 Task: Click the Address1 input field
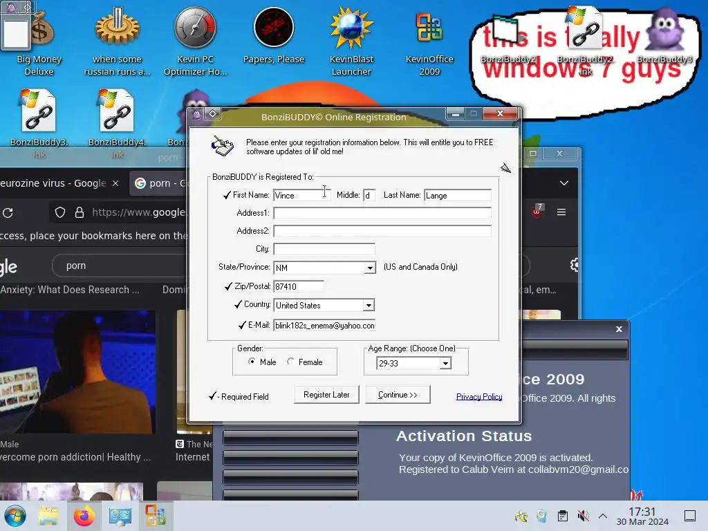click(x=382, y=213)
